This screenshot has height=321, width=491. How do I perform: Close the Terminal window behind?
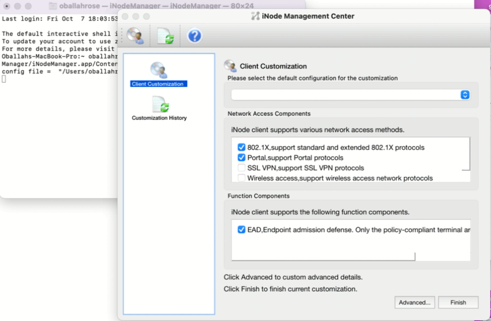click(x=7, y=6)
